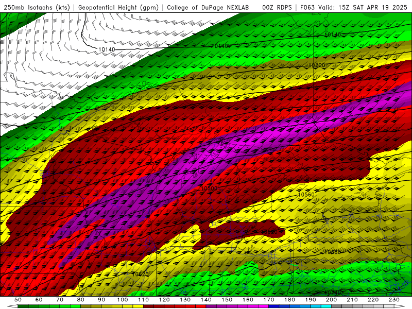Click the dark red swatch just after 110
This screenshot has height=309, width=412.
pyautogui.click(x=148, y=306)
